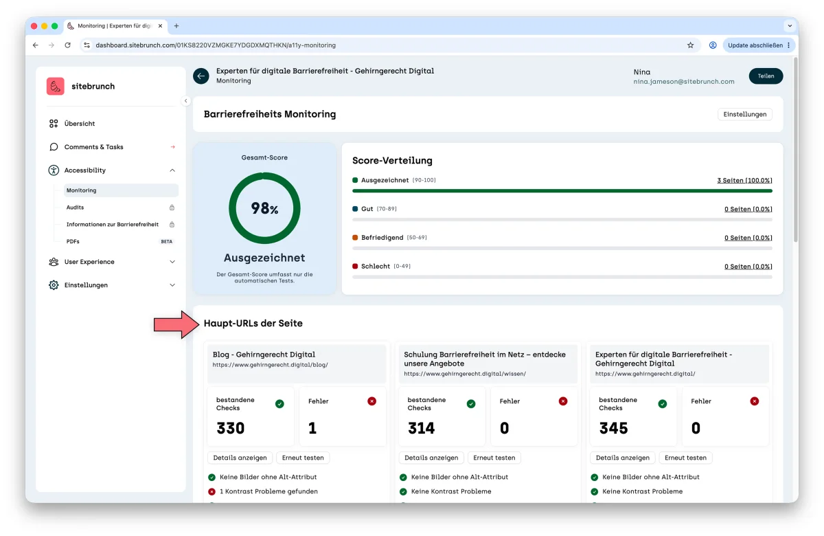Click the Übersicht dashboard icon
Image resolution: width=824 pixels, height=536 pixels.
tap(54, 124)
